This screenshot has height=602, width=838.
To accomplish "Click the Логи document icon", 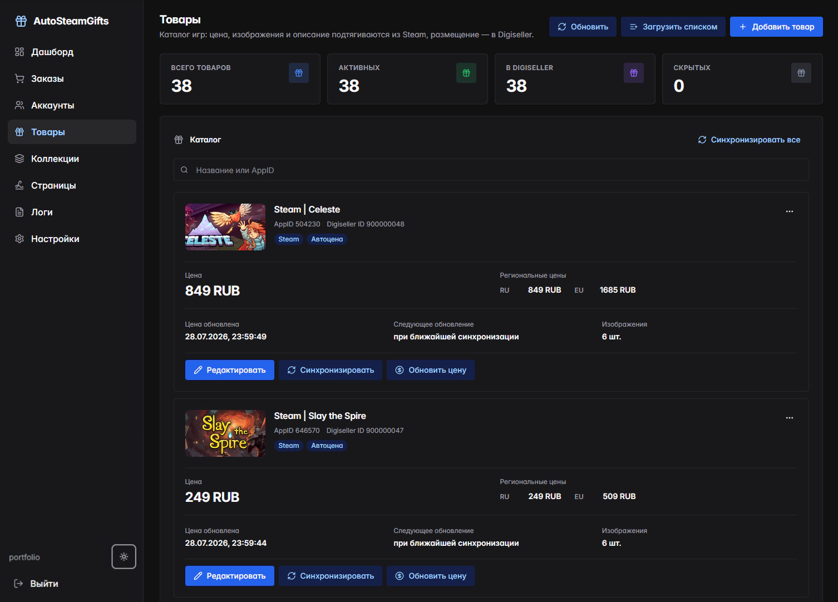I will pos(19,212).
